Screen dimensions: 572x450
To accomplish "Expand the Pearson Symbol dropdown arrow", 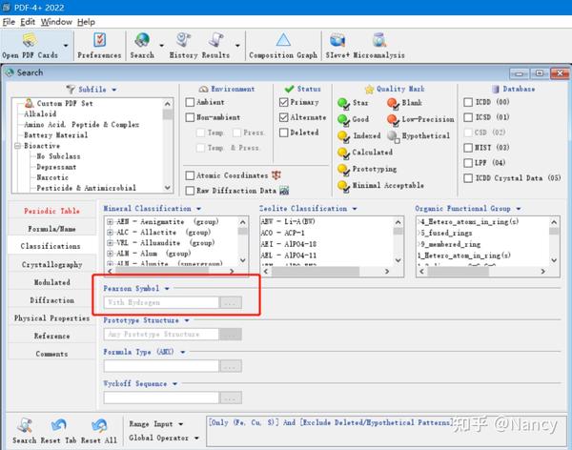I will click(167, 289).
